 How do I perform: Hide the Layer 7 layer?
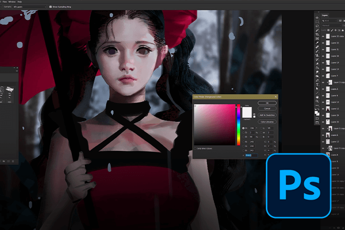(x=323, y=76)
